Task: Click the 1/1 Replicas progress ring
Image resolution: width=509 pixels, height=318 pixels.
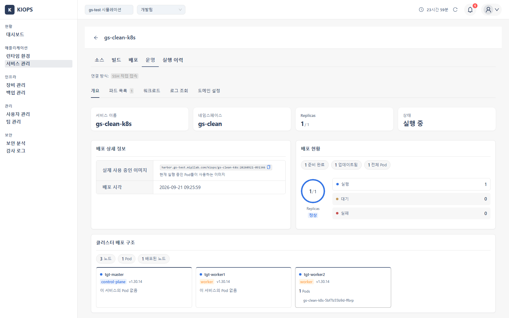Action: [x=313, y=191]
